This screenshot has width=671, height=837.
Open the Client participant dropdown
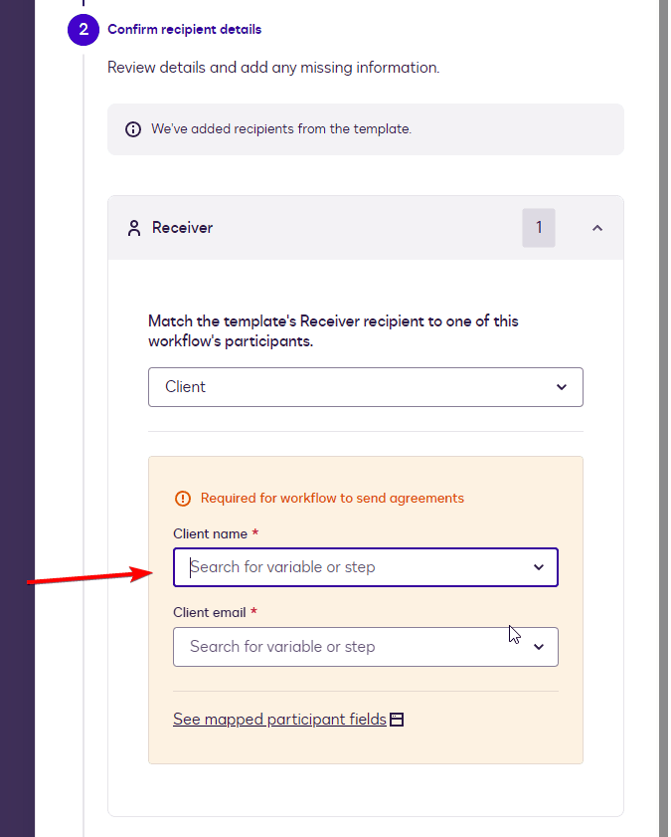365,387
